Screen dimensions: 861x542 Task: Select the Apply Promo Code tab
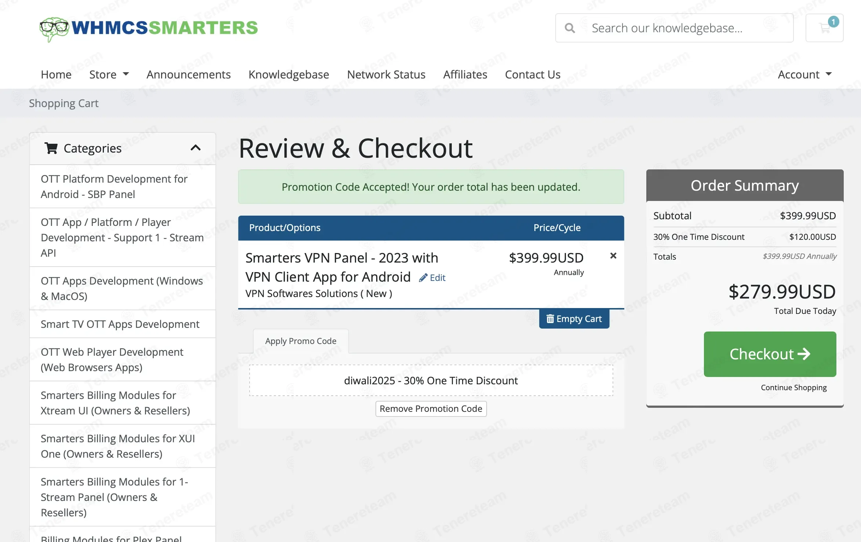[x=301, y=341]
